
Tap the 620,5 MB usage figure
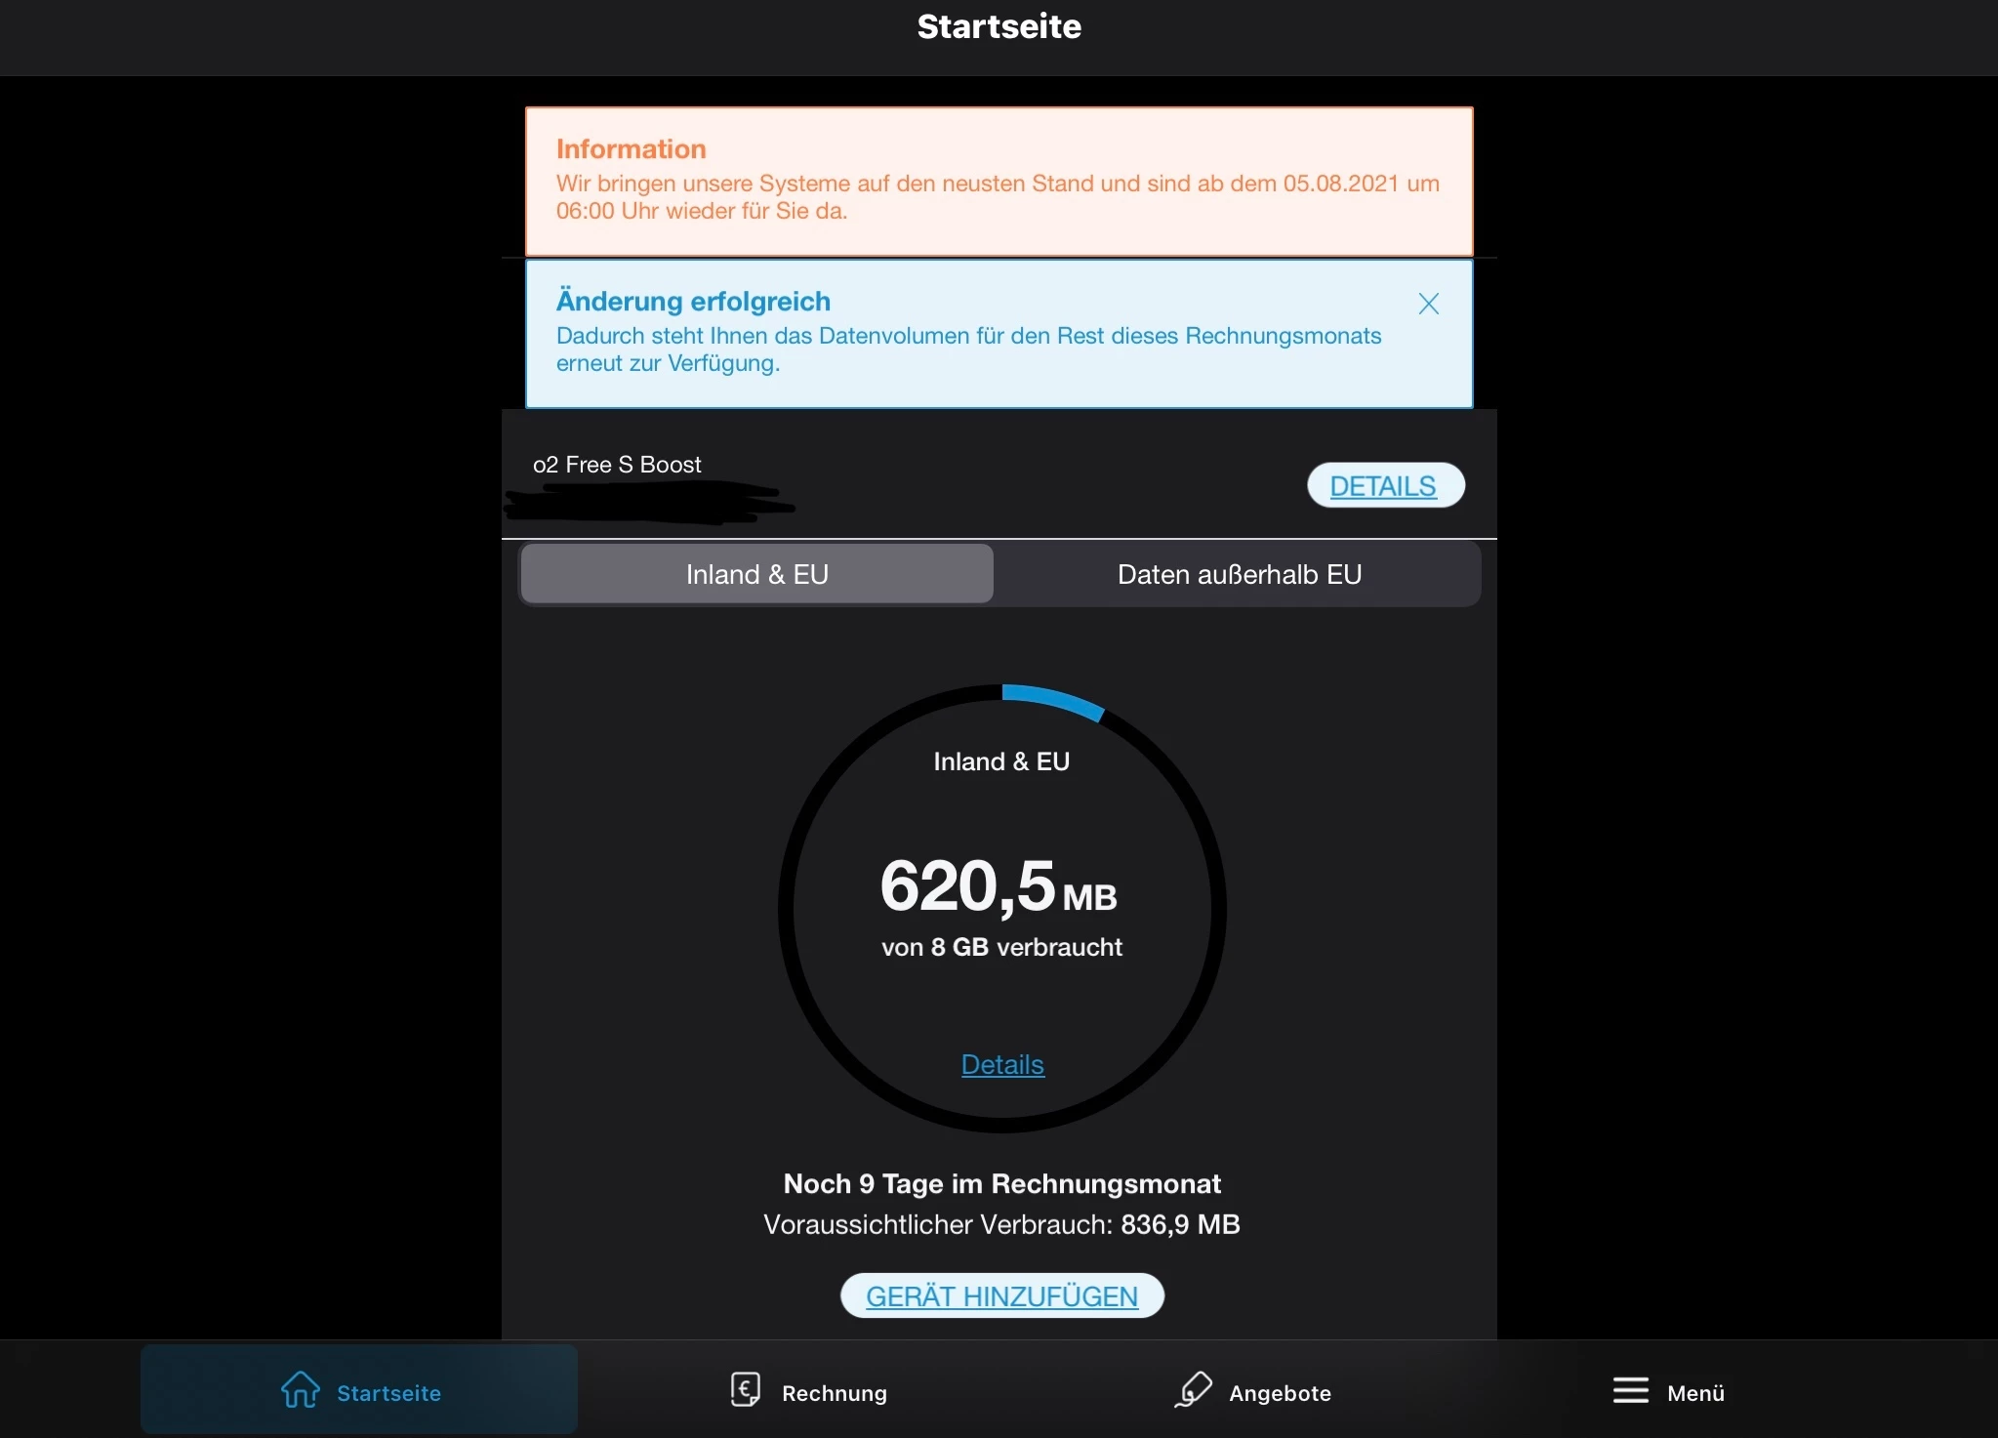tap(998, 886)
